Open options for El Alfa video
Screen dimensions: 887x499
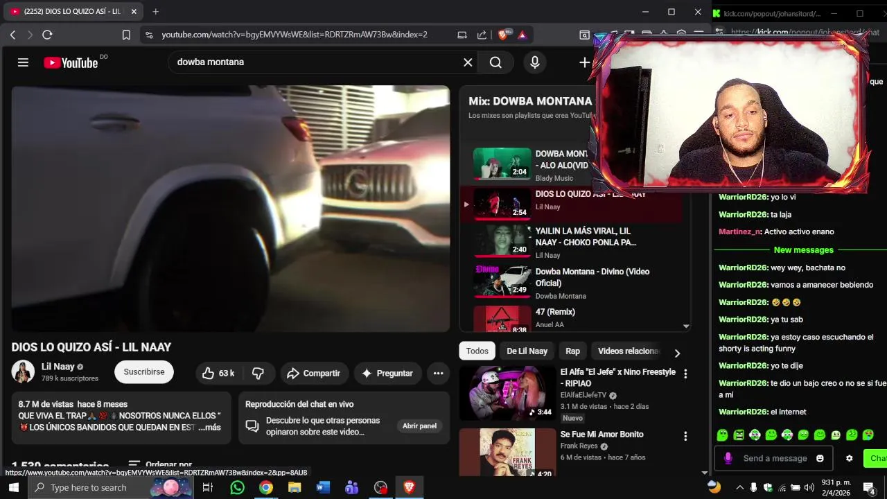tap(685, 374)
